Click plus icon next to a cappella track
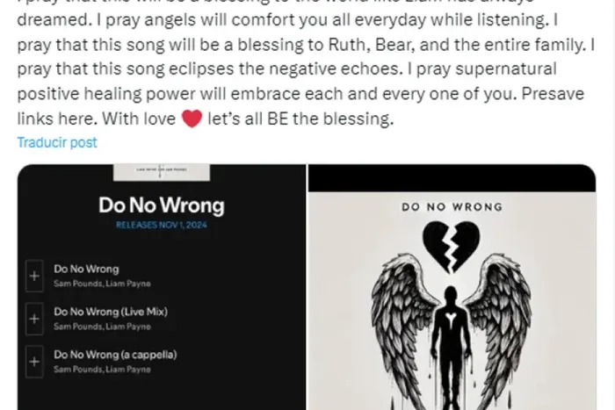 tap(34, 362)
